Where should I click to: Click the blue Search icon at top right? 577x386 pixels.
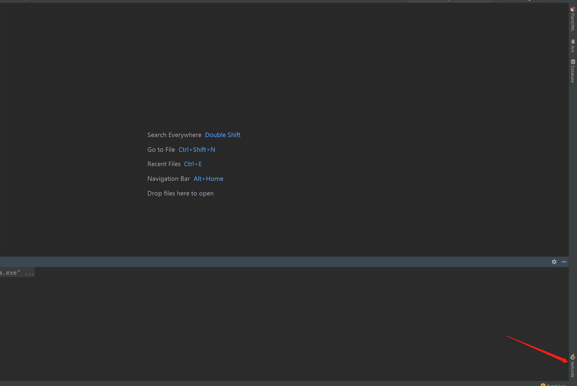click(551, 1)
